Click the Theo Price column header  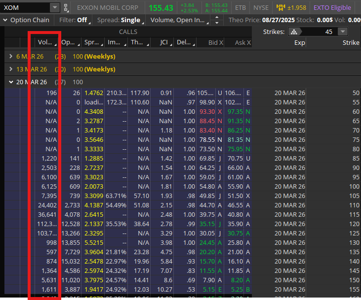pyautogui.click(x=139, y=42)
